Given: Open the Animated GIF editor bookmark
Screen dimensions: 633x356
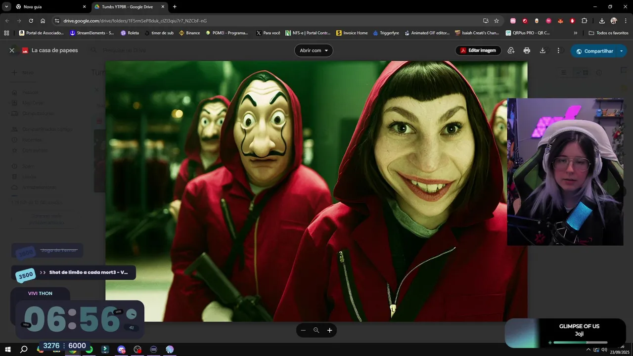Looking at the screenshot, I should [427, 33].
